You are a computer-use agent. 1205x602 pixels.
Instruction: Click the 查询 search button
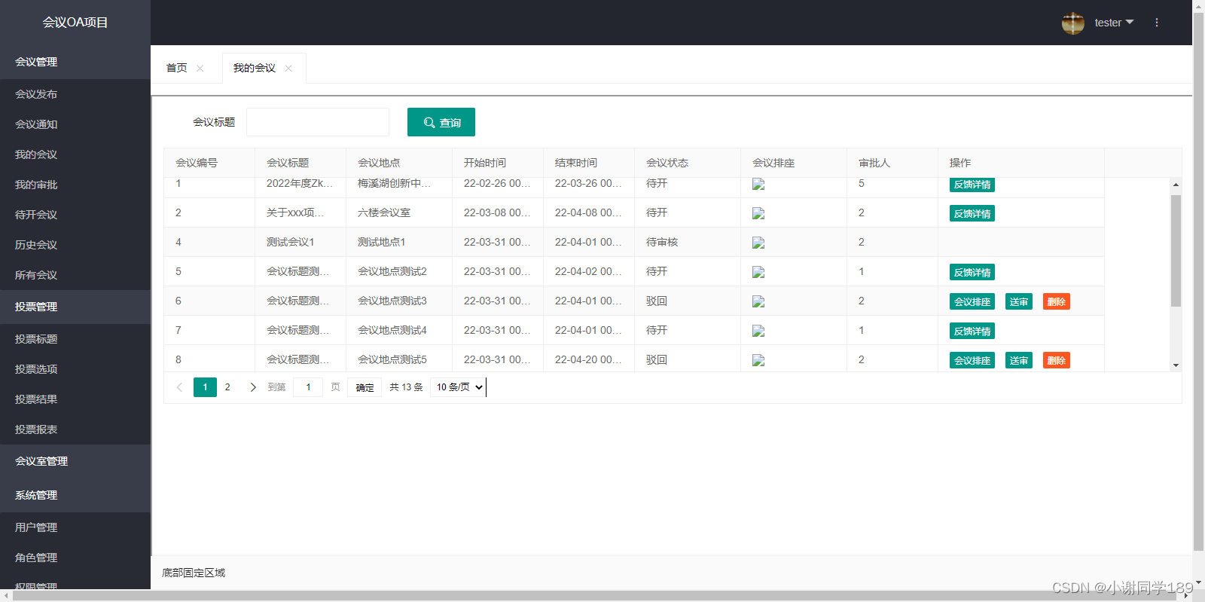441,122
